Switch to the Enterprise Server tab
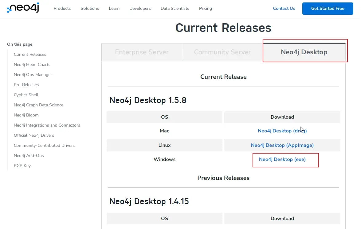The height and width of the screenshot is (229, 361). coord(142,52)
